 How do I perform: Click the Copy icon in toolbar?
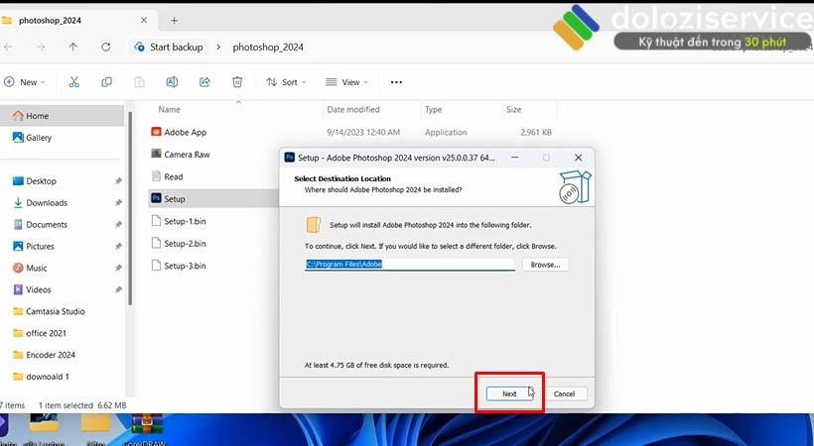[x=106, y=82]
